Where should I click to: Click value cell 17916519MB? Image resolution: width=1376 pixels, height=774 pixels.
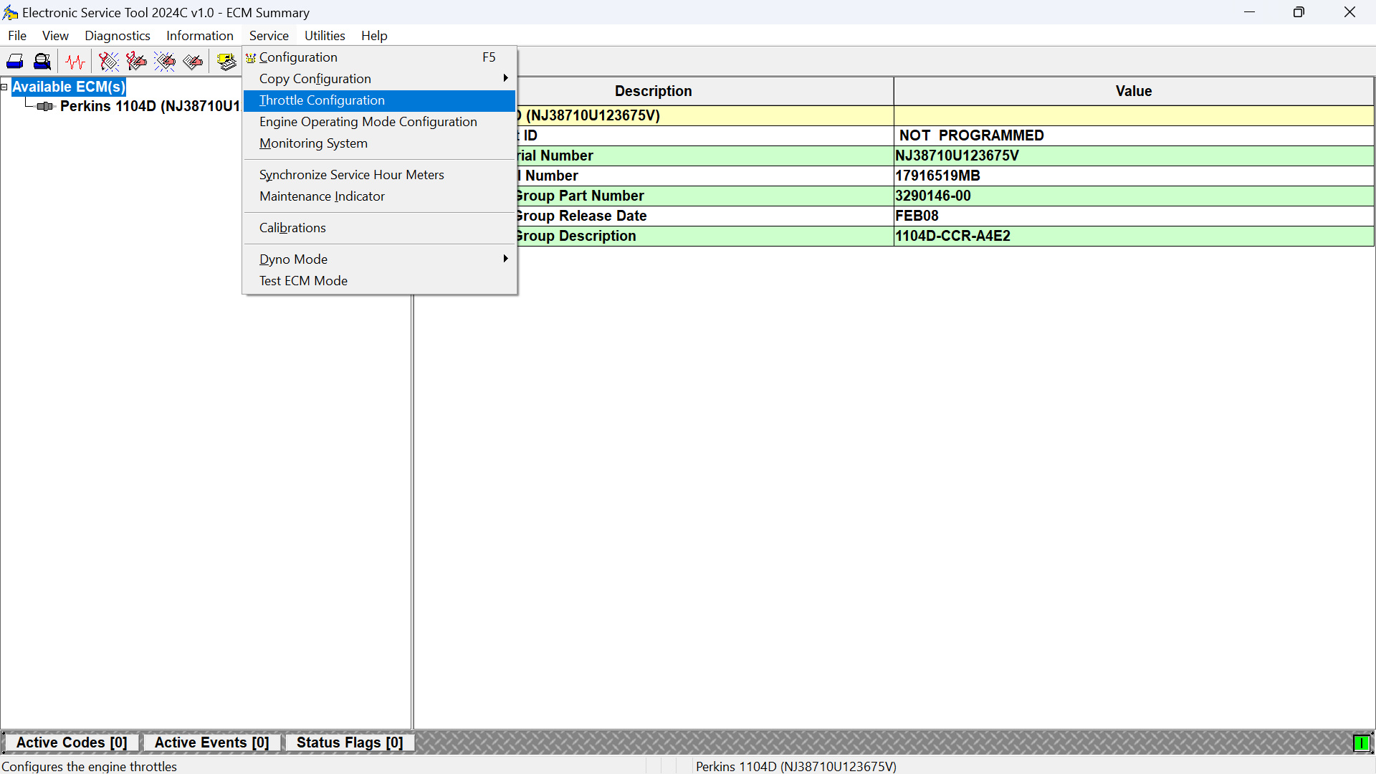[1134, 176]
